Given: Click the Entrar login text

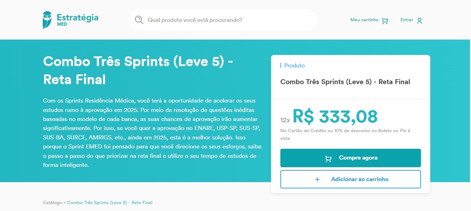Looking at the screenshot, I should [x=406, y=20].
